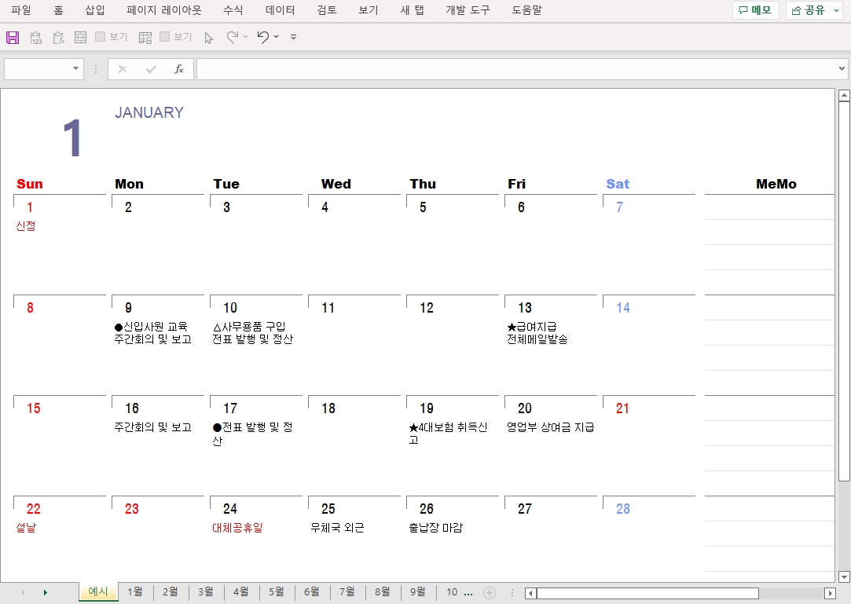851x604 pixels.
Task: Switch to the 9월 sheet tab
Action: point(417,591)
